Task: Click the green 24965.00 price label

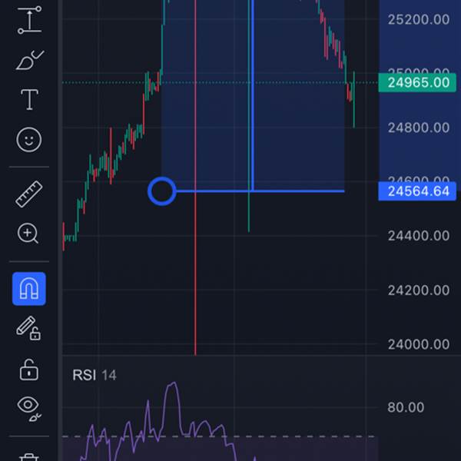Action: click(x=417, y=83)
